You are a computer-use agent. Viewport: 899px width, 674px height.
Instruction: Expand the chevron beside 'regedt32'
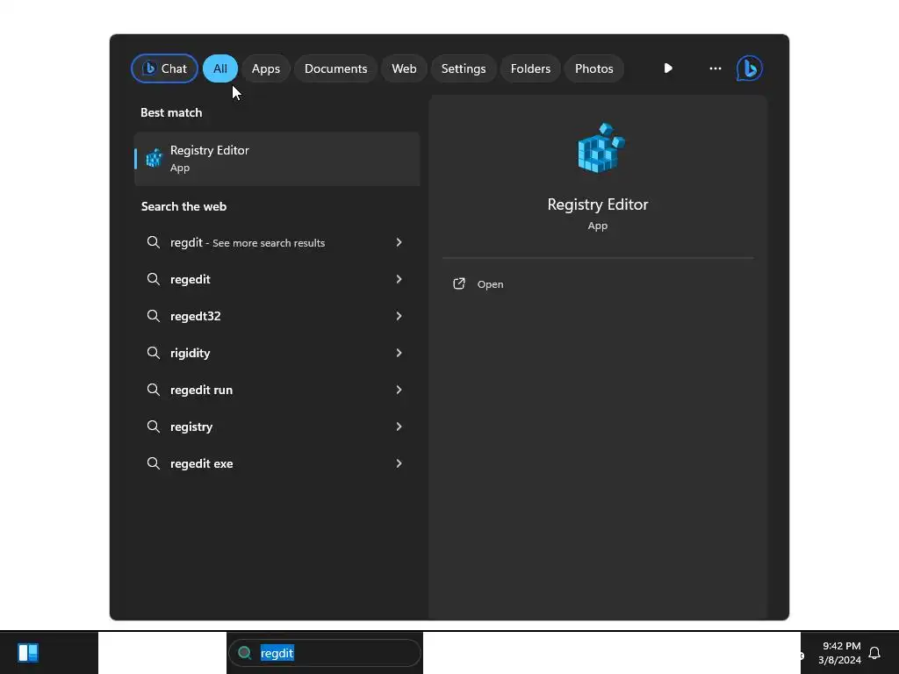399,316
